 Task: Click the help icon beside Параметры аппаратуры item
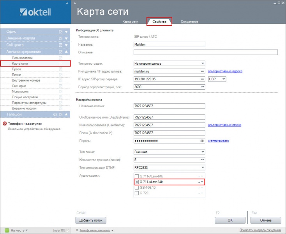pyautogui.click(x=60, y=103)
